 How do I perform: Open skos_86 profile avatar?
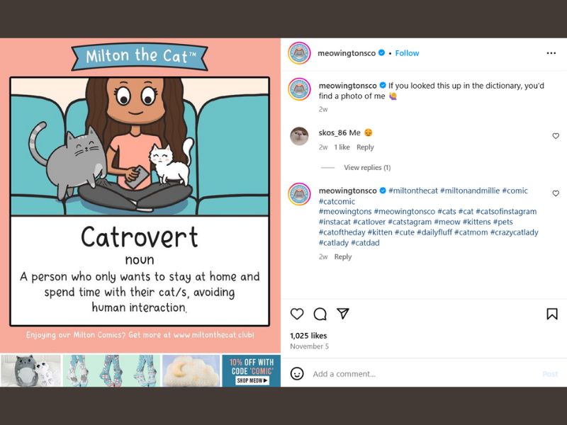[299, 136]
